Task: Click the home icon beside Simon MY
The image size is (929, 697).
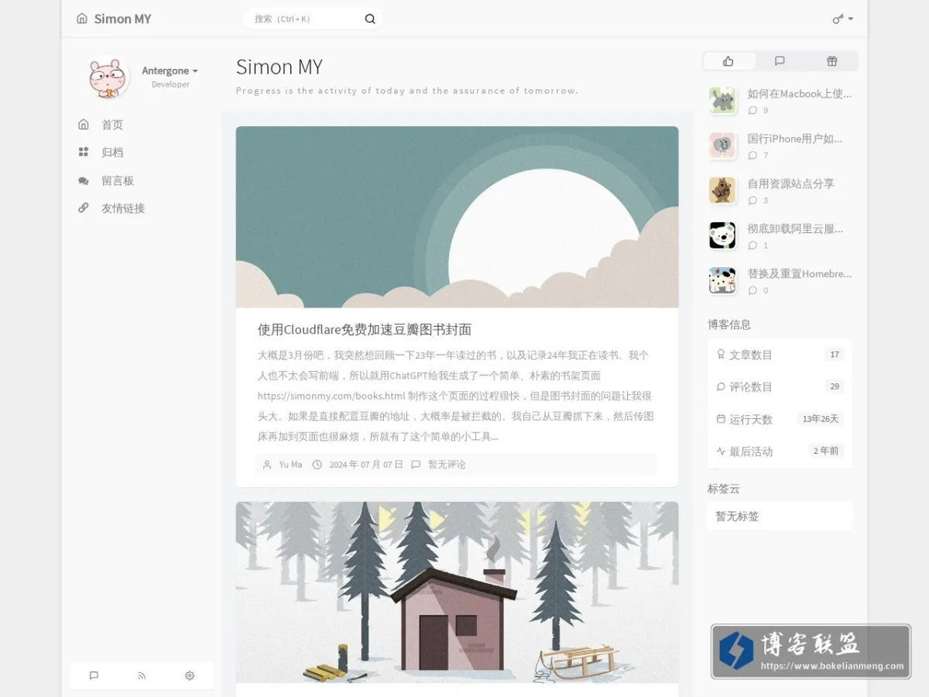Action: click(x=82, y=19)
